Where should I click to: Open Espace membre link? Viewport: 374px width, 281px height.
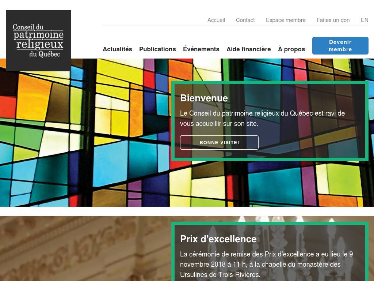pyautogui.click(x=286, y=20)
